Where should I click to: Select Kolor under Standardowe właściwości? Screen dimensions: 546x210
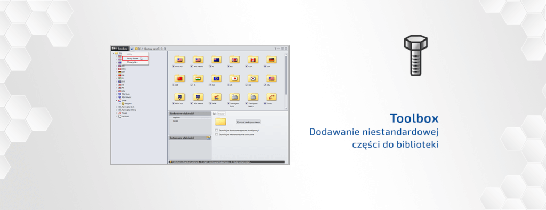coord(190,121)
